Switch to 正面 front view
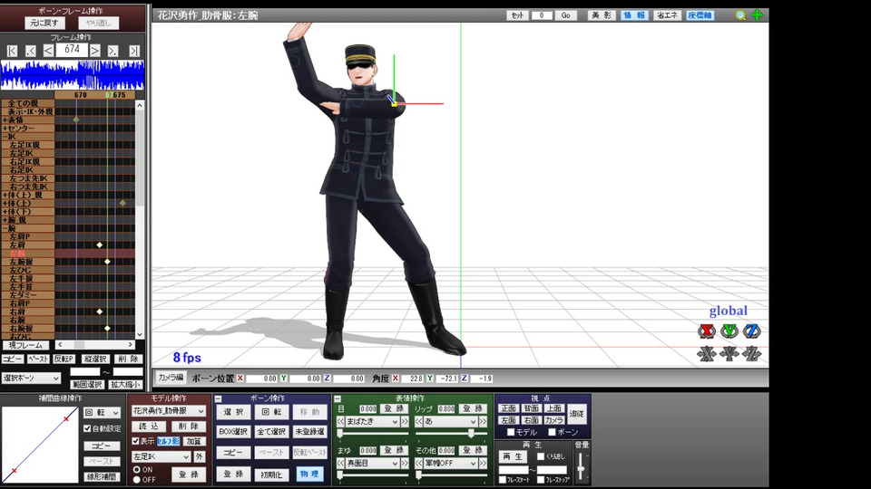Image resolution: width=871 pixels, height=489 pixels. pos(508,408)
